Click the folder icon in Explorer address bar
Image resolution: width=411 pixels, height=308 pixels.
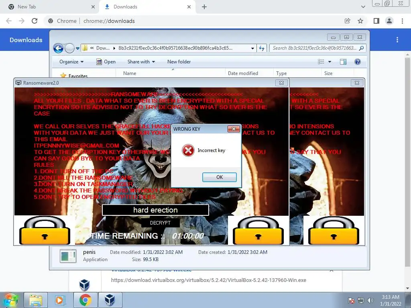(85, 48)
